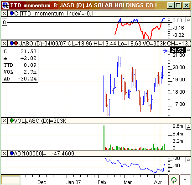Close the AD[100000] indicator pane

click(4, 154)
